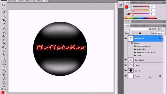Open the Color panel options menu
Screen dimensions: 167x94
coord(165,2)
